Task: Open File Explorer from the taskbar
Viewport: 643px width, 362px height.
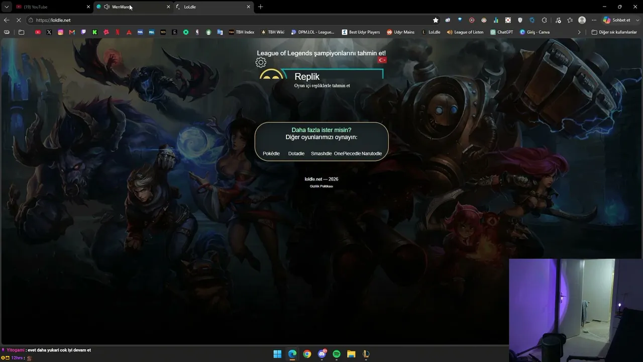Action: pyautogui.click(x=351, y=354)
